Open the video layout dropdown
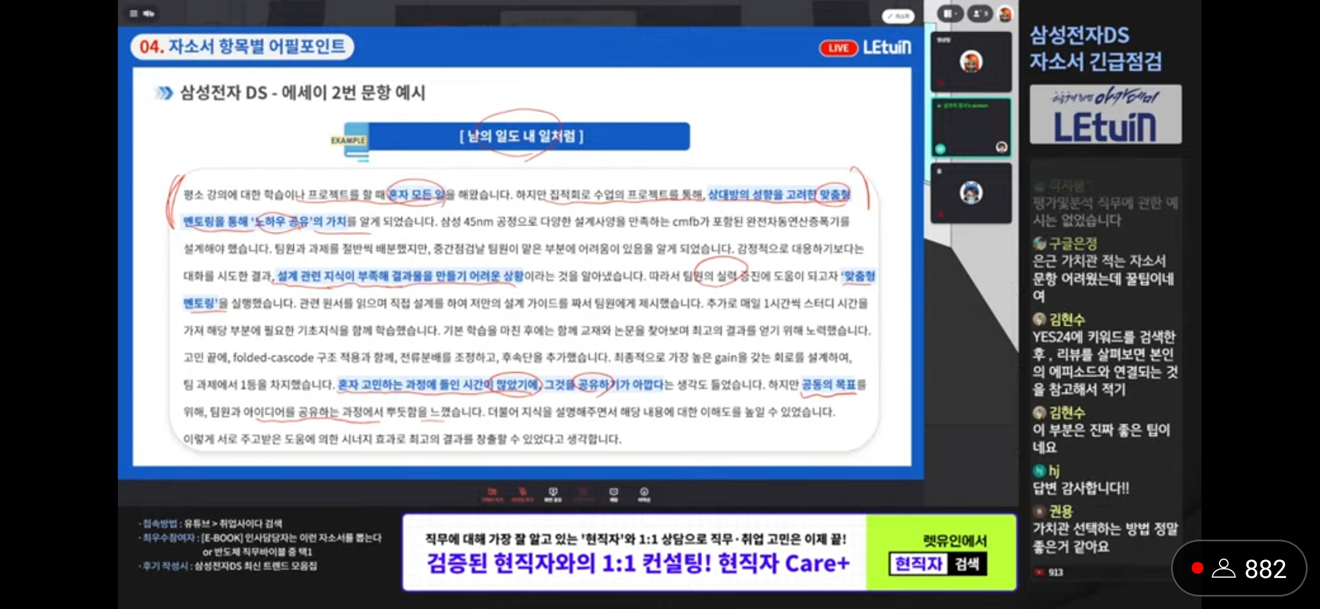Screen dimensions: 1320x609 tap(951, 14)
